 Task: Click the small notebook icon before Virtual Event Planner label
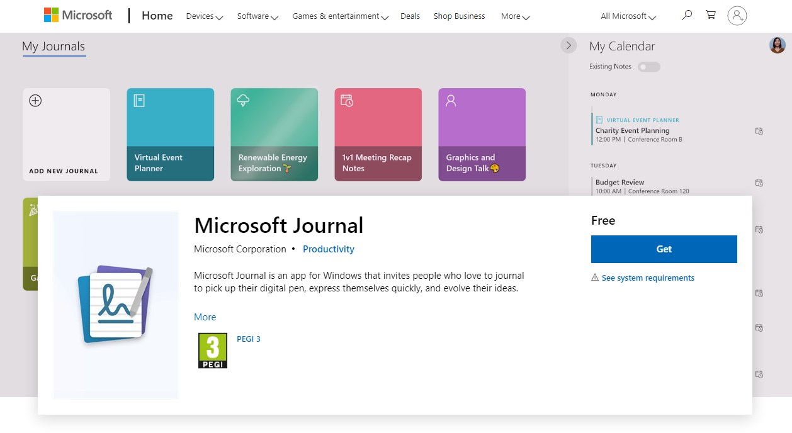point(599,120)
